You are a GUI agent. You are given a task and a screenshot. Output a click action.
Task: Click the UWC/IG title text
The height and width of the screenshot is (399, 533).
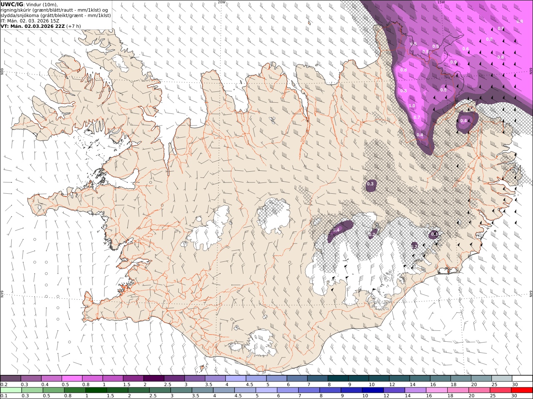[x=12, y=4]
